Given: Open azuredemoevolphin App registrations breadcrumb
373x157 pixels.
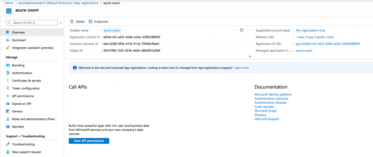Looking at the screenshot, I should pyautogui.click(x=58, y=3).
